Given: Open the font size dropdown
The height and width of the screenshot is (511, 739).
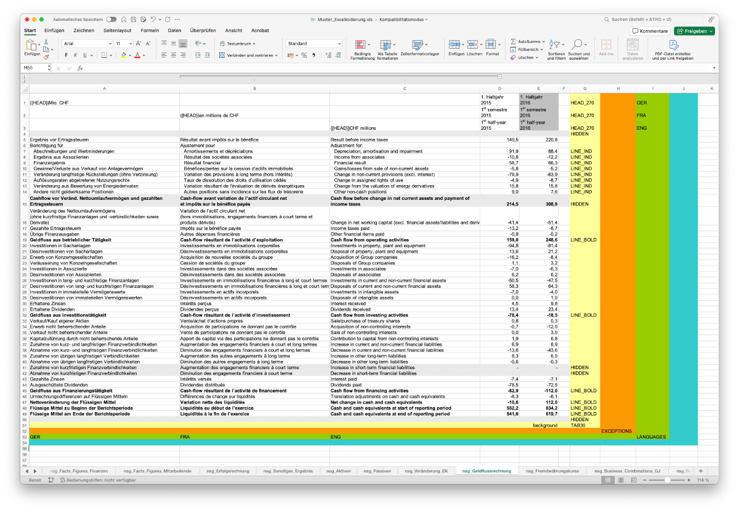Looking at the screenshot, I should point(130,44).
